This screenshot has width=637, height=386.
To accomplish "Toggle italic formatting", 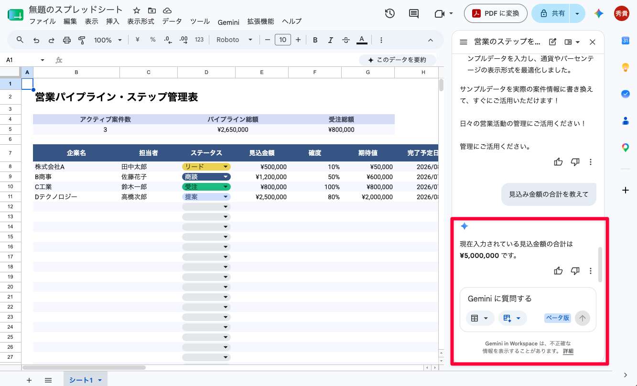I will 331,40.
